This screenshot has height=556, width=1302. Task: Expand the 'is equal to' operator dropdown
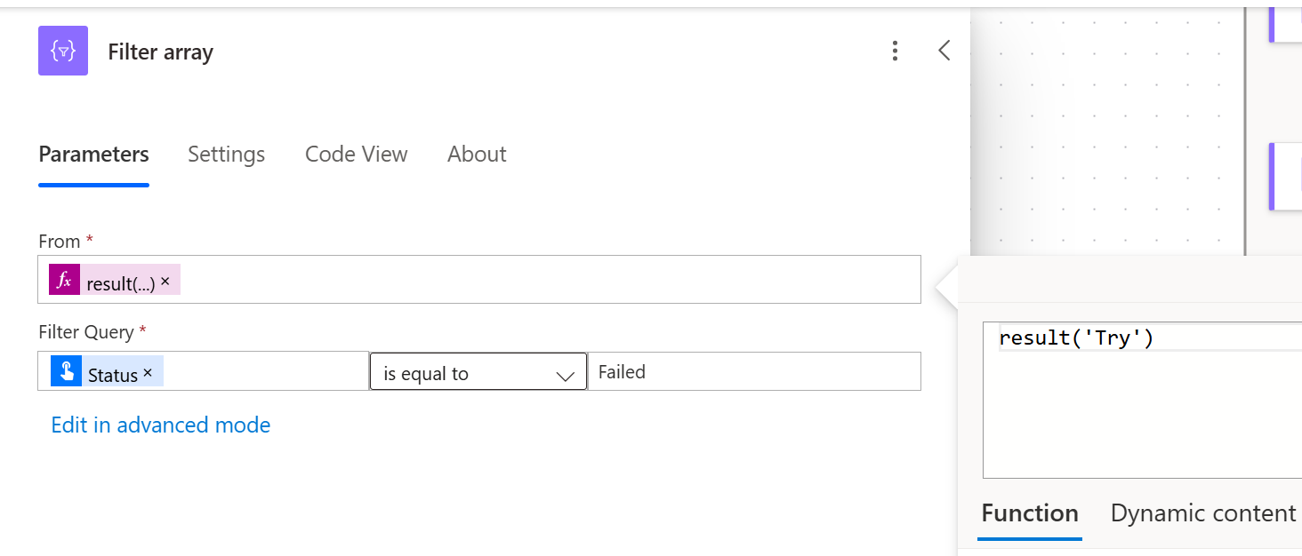click(478, 372)
